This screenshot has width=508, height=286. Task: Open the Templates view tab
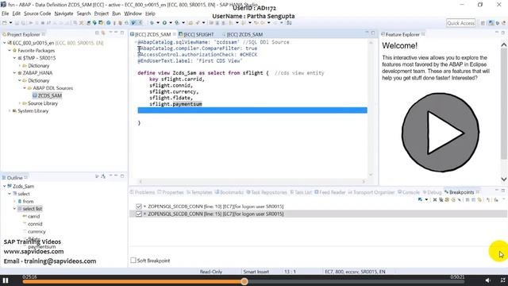pos(199,192)
